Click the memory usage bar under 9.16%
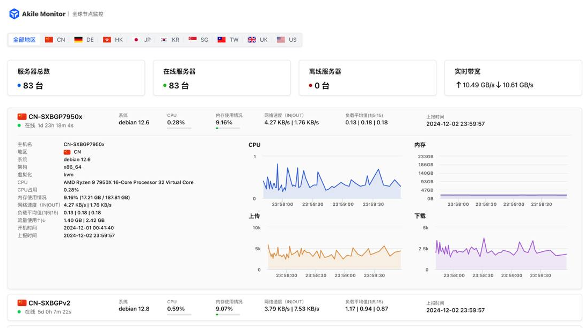The width and height of the screenshot is (584, 328). click(x=228, y=128)
